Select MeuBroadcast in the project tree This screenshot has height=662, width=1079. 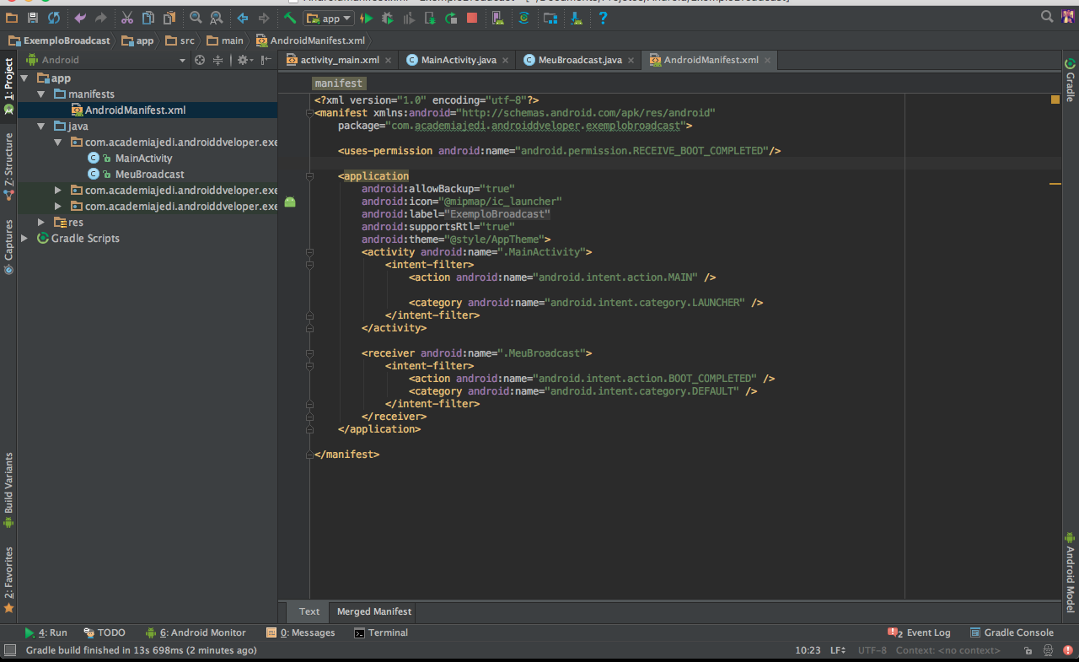(149, 174)
